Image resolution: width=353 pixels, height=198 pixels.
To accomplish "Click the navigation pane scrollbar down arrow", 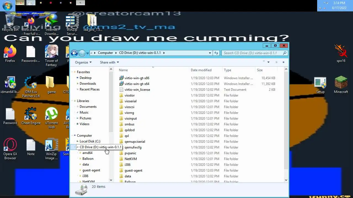I will (111, 180).
